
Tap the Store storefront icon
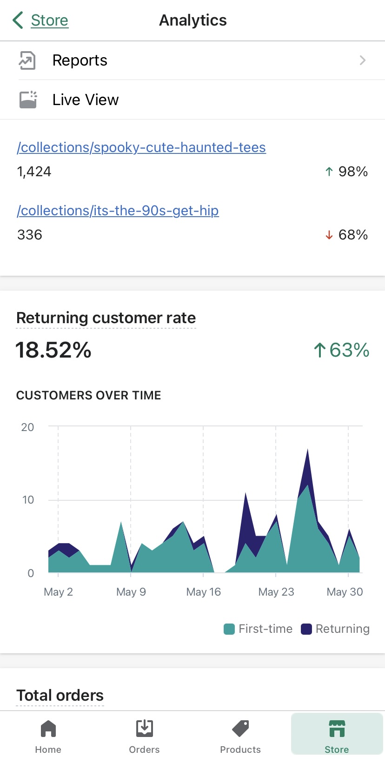(x=337, y=729)
